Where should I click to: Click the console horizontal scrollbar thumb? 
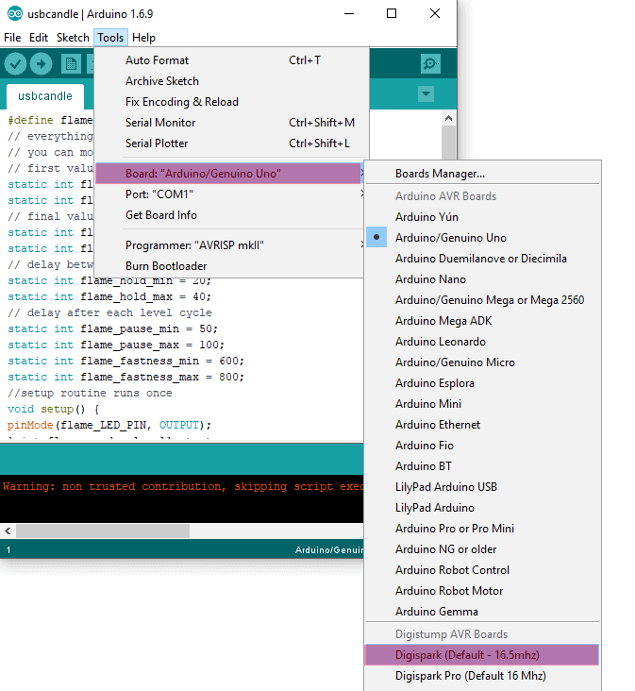point(103,531)
